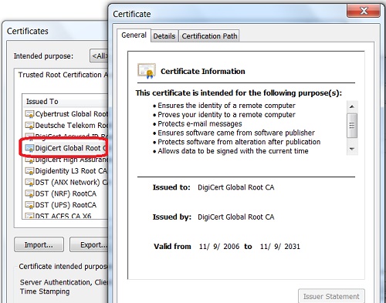Image resolution: width=386 pixels, height=303 pixels.
Task: Click the DST (ANX Network) certificate icon
Action: click(29, 182)
